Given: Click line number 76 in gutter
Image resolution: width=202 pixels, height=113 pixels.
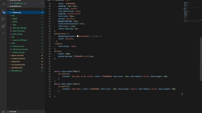Looking at the screenshot, I should (x=50, y=96).
